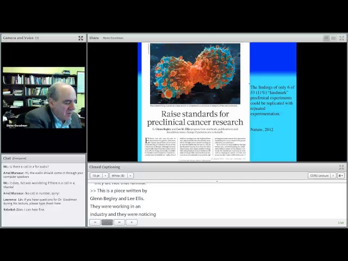This screenshot has height=261, width=348.
Task: Click the slide text 'The findings of only 6 of 53'
Action: [x=272, y=90]
